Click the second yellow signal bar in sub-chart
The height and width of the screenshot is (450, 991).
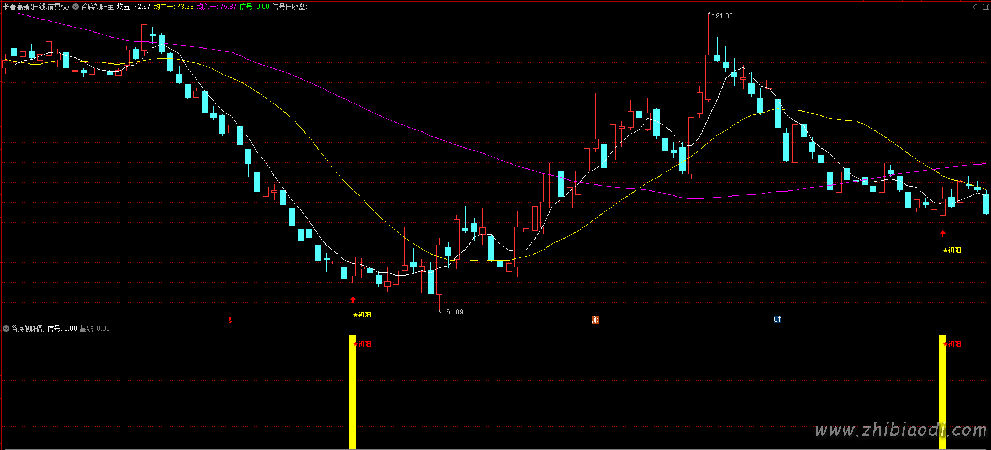(x=942, y=392)
